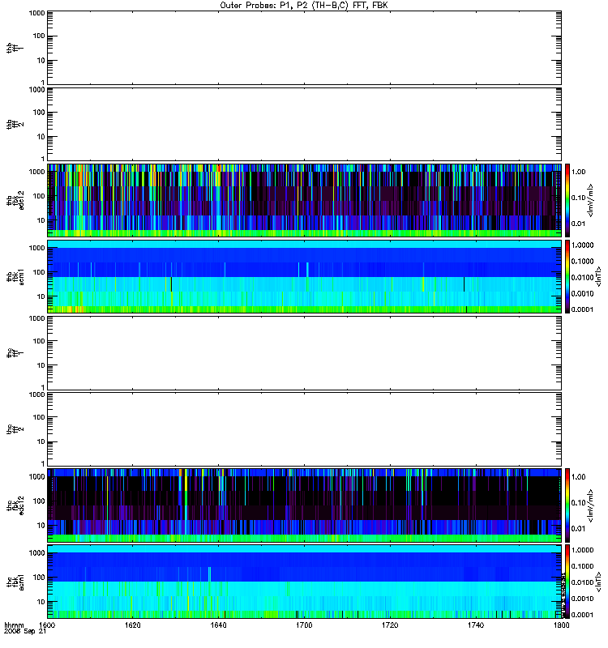Click the empty thc fff 1 plot panel
Viewport: 608px width, 648px height.
pyautogui.click(x=305, y=353)
